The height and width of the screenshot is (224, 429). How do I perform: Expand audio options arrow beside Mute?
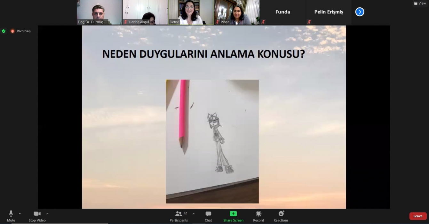(x=20, y=213)
